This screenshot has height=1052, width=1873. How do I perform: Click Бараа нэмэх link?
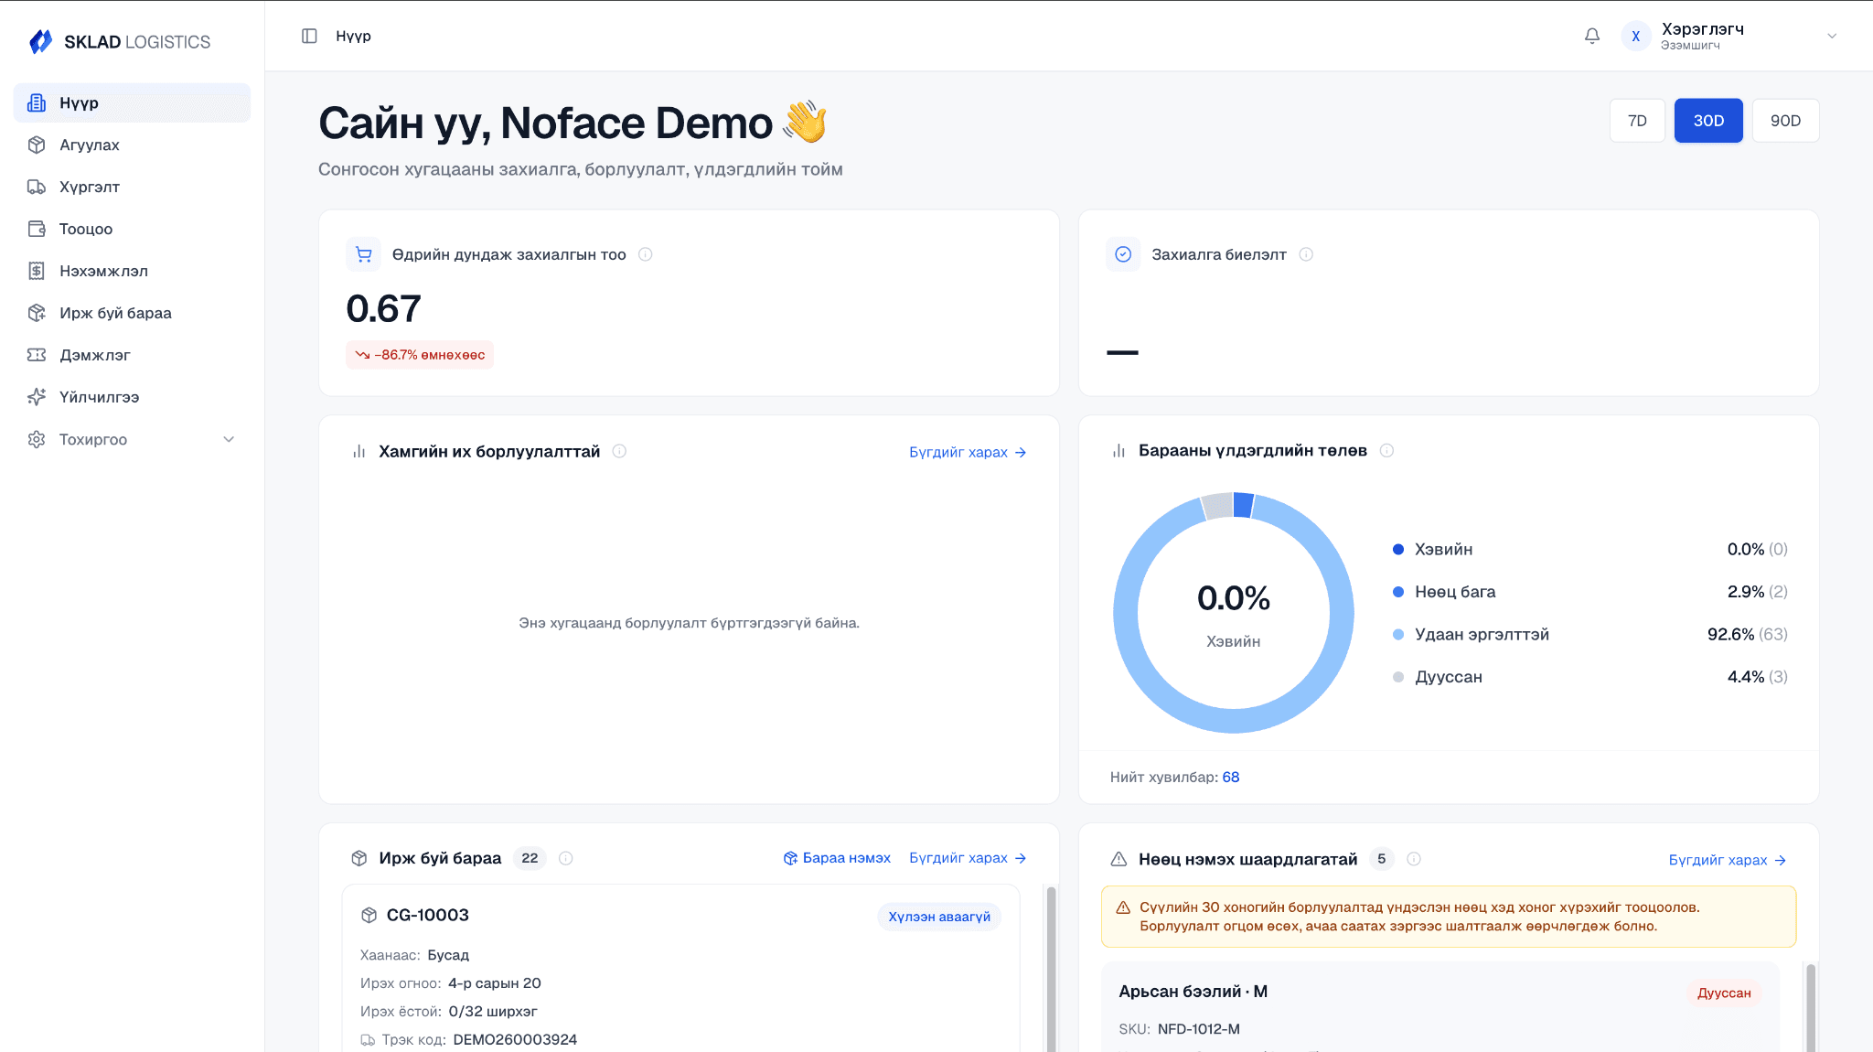pos(837,858)
